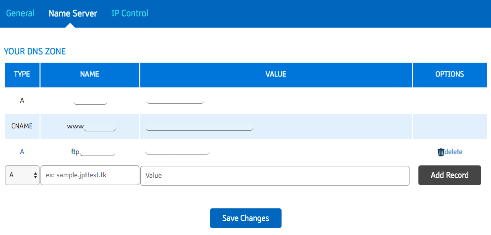Click the delete link for the ftp record
The width and height of the screenshot is (491, 235).
[453, 152]
